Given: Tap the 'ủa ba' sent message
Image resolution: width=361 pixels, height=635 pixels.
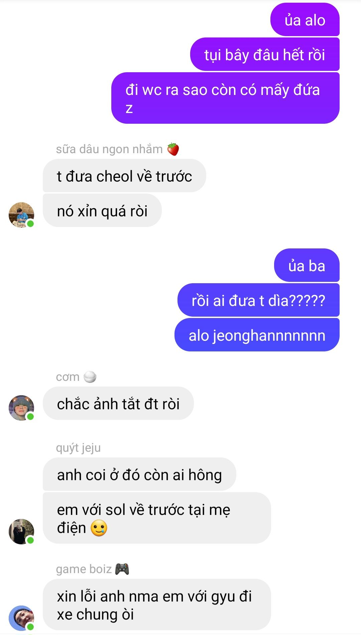Looking at the screenshot, I should pos(307,265).
